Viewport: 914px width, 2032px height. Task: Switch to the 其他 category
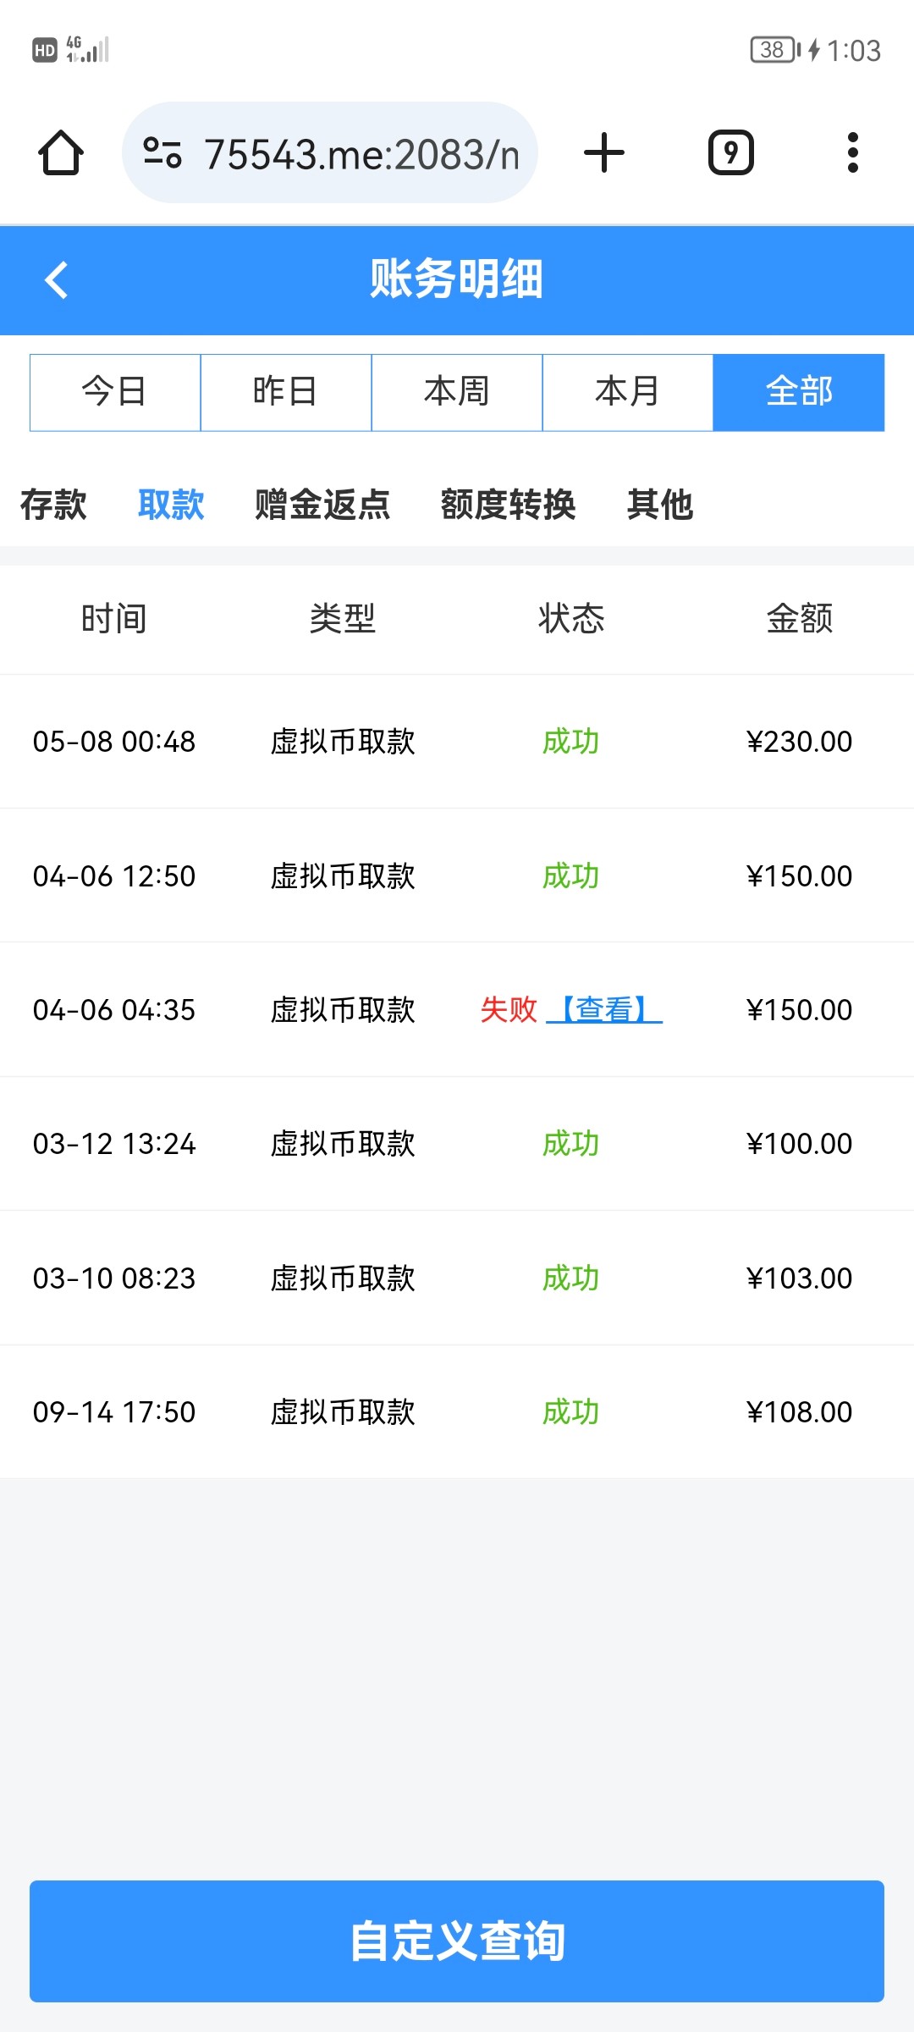click(x=660, y=505)
